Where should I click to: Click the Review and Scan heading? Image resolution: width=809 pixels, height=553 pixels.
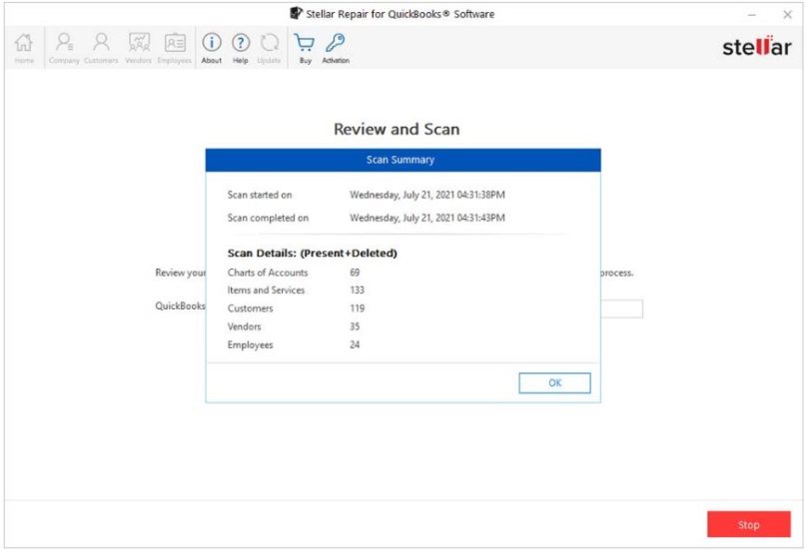tap(397, 129)
